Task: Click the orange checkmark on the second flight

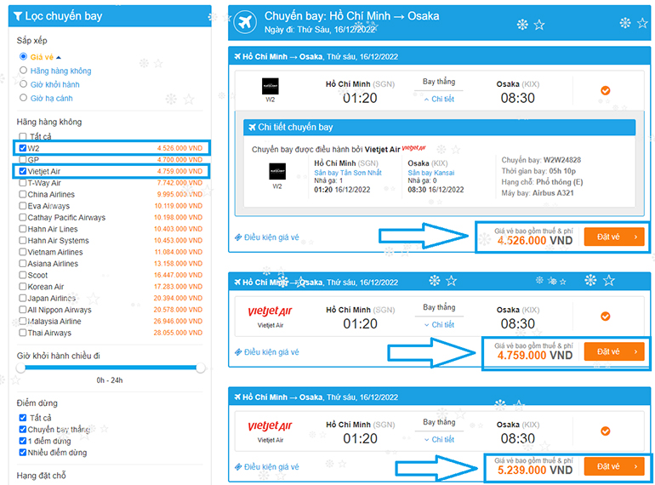Action: (x=605, y=317)
